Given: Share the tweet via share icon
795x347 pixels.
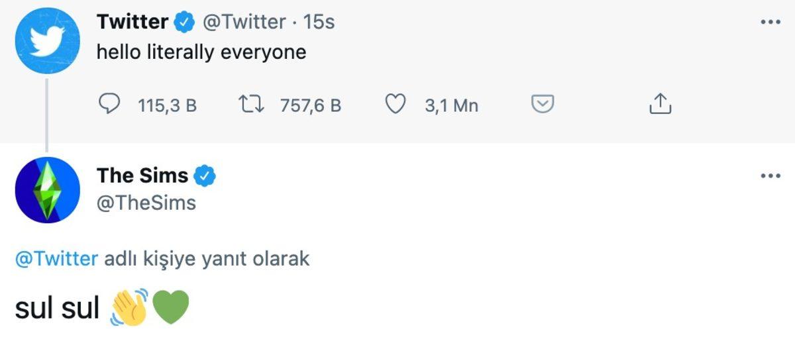Looking at the screenshot, I should 659,105.
